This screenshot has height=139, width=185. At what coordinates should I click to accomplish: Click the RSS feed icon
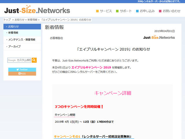pyautogui.click(x=20, y=74)
